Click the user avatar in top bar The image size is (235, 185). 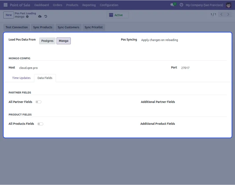tap(229, 5)
